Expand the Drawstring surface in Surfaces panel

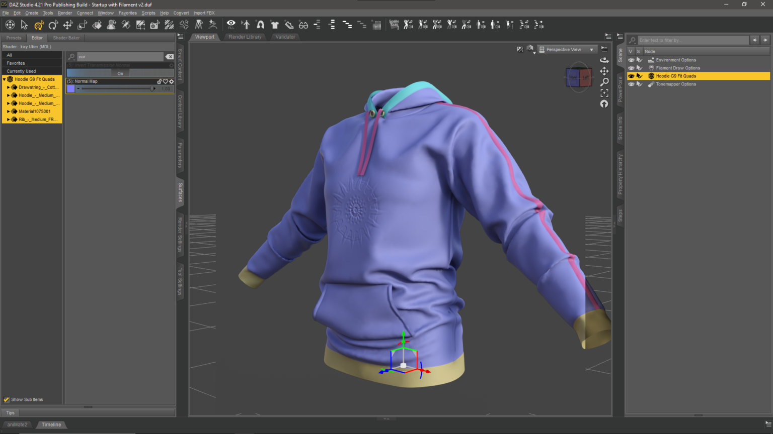click(x=8, y=87)
